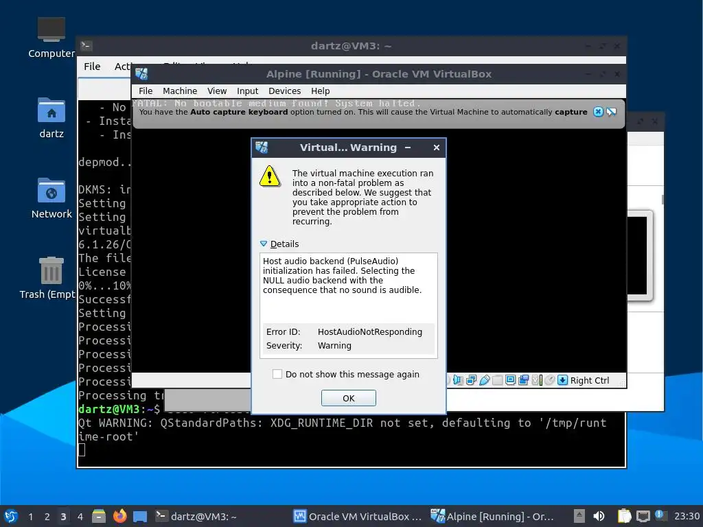Launch Firefox from the taskbar

click(119, 516)
